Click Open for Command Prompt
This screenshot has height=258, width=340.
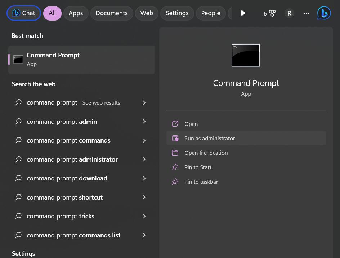pyautogui.click(x=191, y=124)
